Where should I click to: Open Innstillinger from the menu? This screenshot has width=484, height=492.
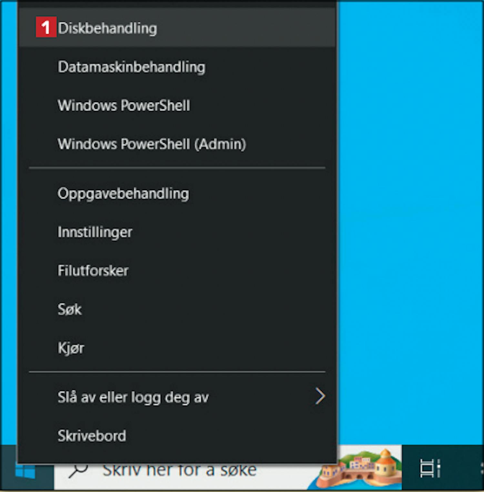click(x=177, y=232)
